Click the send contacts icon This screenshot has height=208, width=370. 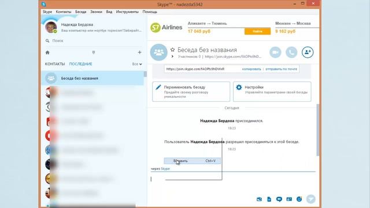pyautogui.click(x=289, y=199)
